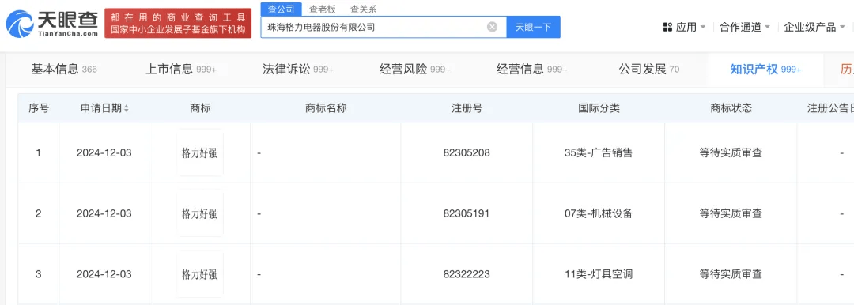Open the first 格力好强 trademark thumbnail

click(199, 153)
